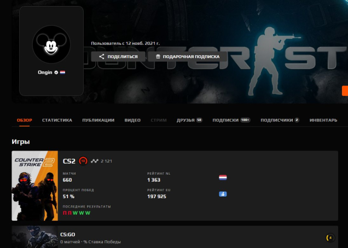This screenshot has width=348, height=248.
Task: Click the Игры section heading
Action: point(21,142)
